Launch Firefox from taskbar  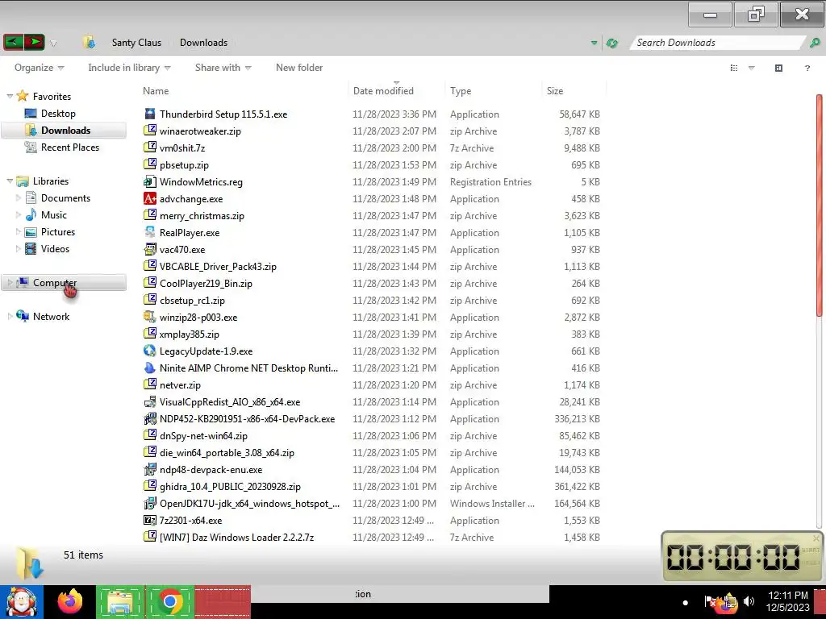click(70, 601)
